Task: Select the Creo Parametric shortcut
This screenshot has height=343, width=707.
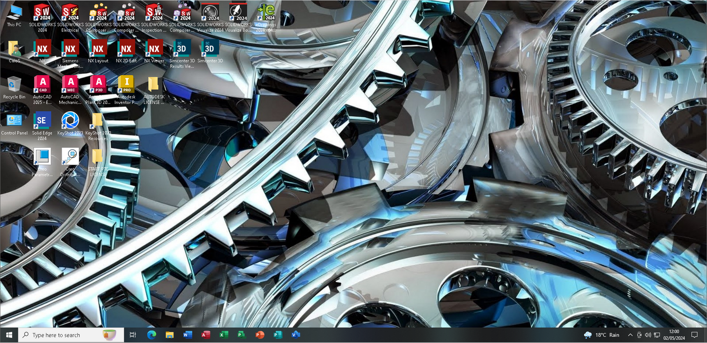Action: 42,162
